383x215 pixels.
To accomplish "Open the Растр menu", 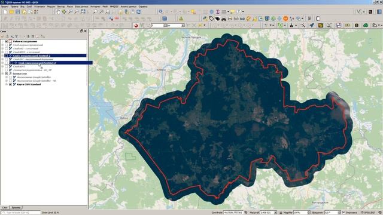I will 70,7.
